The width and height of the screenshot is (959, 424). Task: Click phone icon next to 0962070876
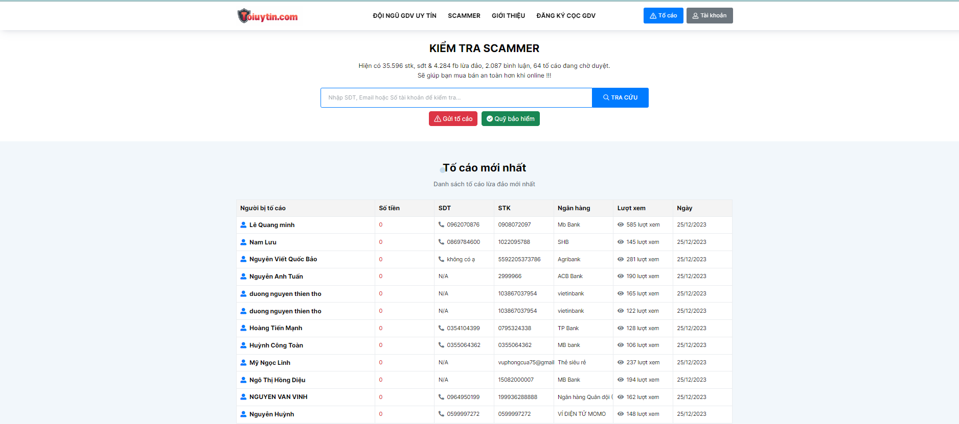coord(441,225)
